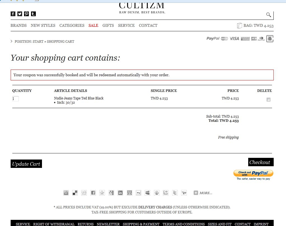
Task: Share via the 'my' MySpace icon
Action: click(x=139, y=193)
